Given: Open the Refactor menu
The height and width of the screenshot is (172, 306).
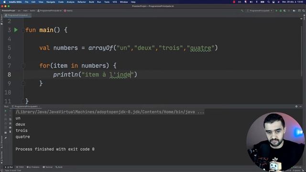Looking at the screenshot, I should 82,2.
